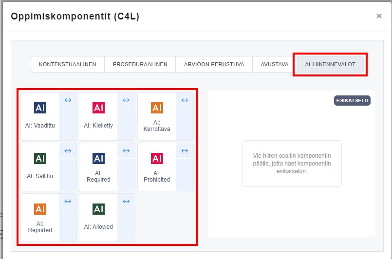Image resolution: width=392 pixels, height=259 pixels.
Task: Close the Oppimiskomponentit dialog
Action: point(379,16)
